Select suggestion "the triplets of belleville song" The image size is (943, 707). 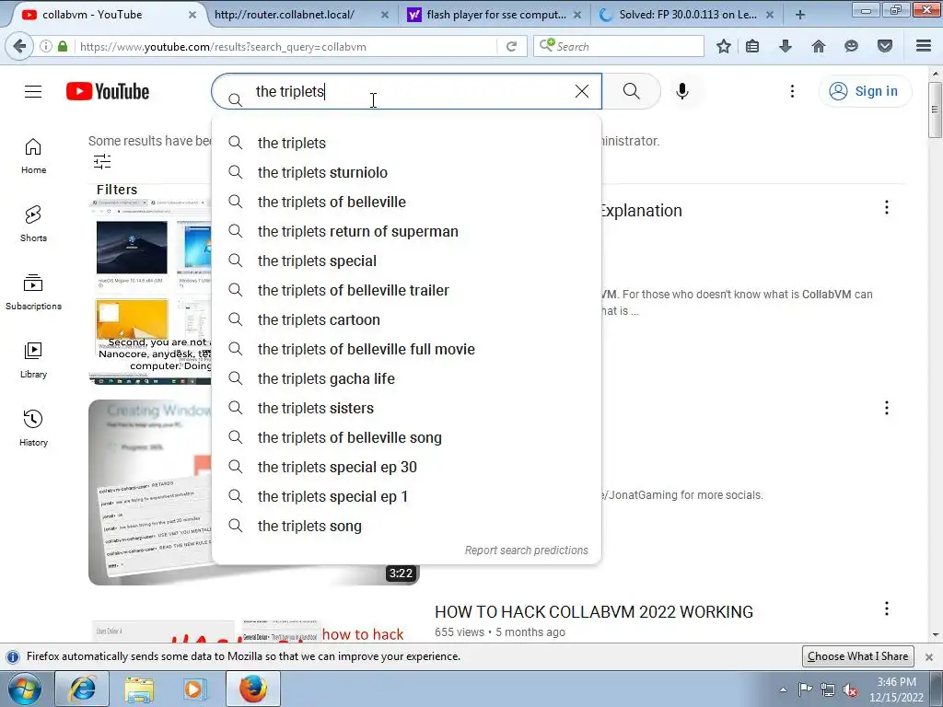point(406,437)
